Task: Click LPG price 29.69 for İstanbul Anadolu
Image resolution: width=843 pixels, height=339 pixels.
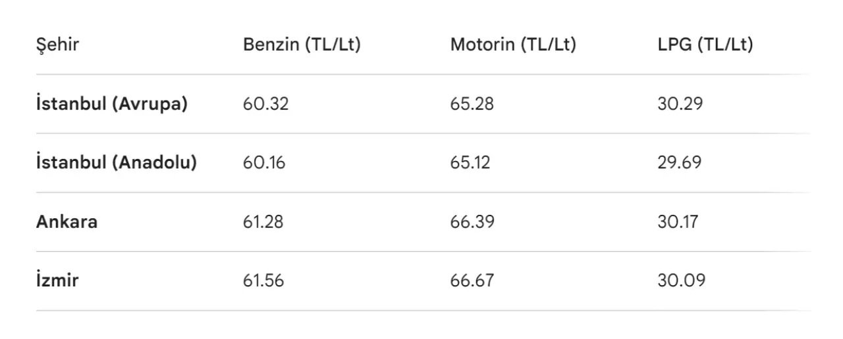Action: point(680,163)
